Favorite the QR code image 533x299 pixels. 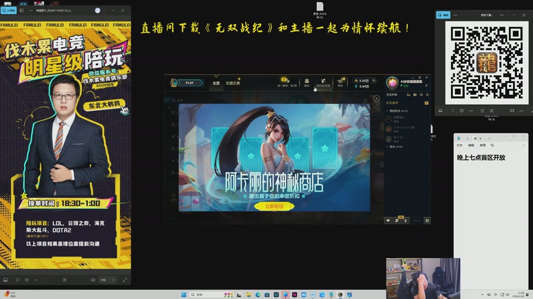point(452,111)
